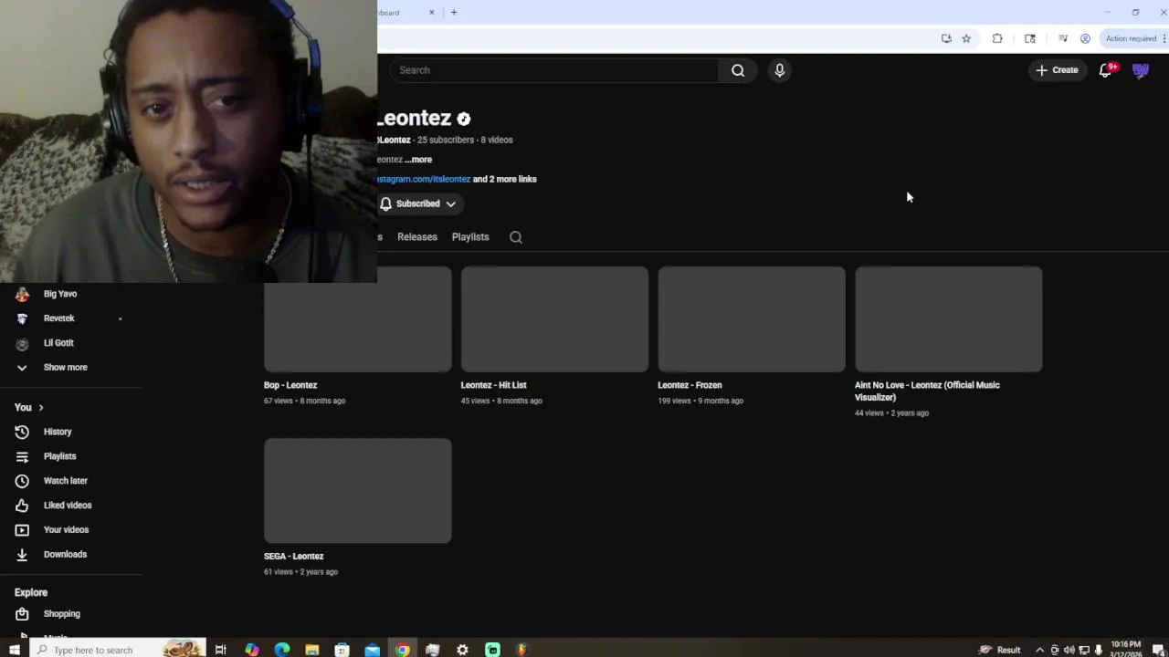Open Microsoft Edge from taskbar
Screen dimensions: 1169x657
point(281,650)
